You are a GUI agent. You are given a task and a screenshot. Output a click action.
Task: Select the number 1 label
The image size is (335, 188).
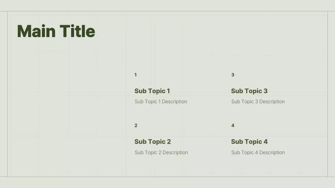pyautogui.click(x=136, y=75)
